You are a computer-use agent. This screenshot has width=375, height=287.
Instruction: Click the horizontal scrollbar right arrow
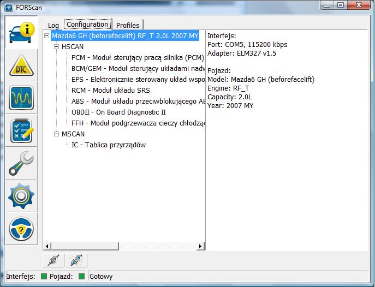tap(201, 247)
